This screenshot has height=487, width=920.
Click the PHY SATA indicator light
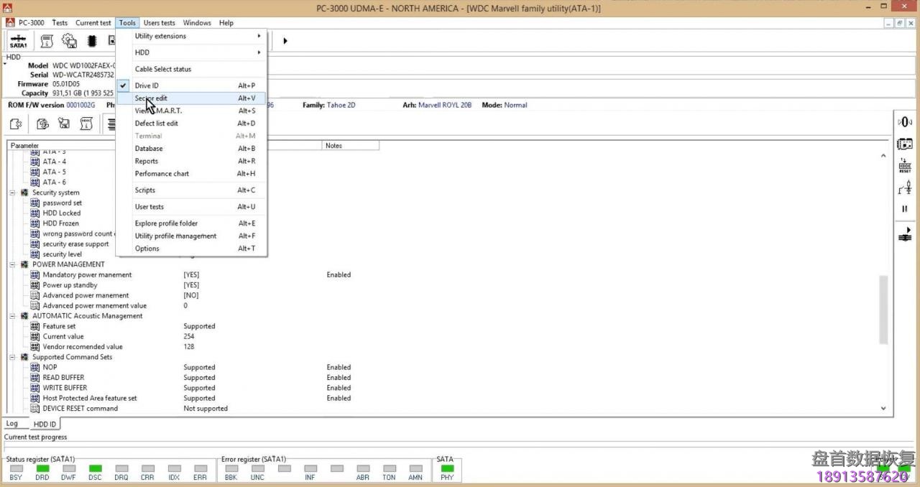(447, 469)
